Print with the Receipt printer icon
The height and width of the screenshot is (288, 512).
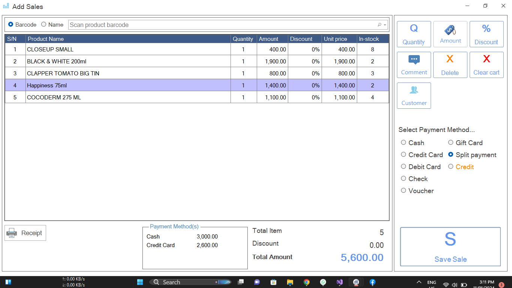(11, 232)
